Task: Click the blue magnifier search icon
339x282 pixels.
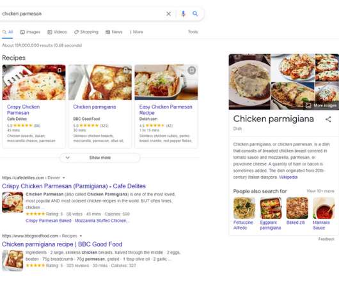Action: (x=195, y=14)
